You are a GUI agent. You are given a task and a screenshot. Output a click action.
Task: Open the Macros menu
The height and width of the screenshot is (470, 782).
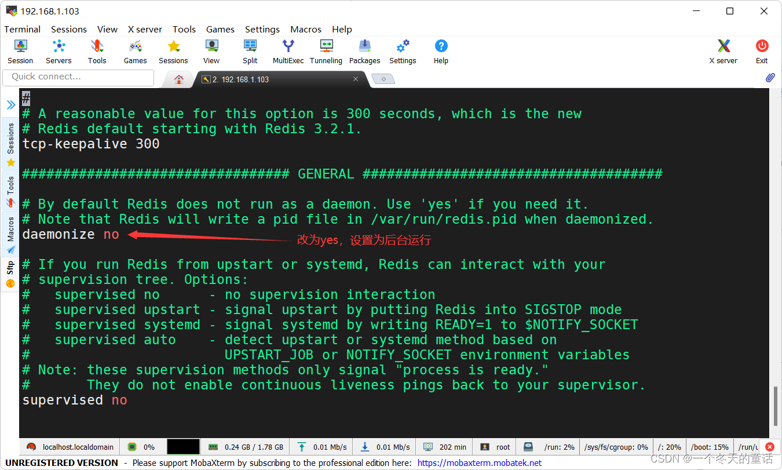306,29
